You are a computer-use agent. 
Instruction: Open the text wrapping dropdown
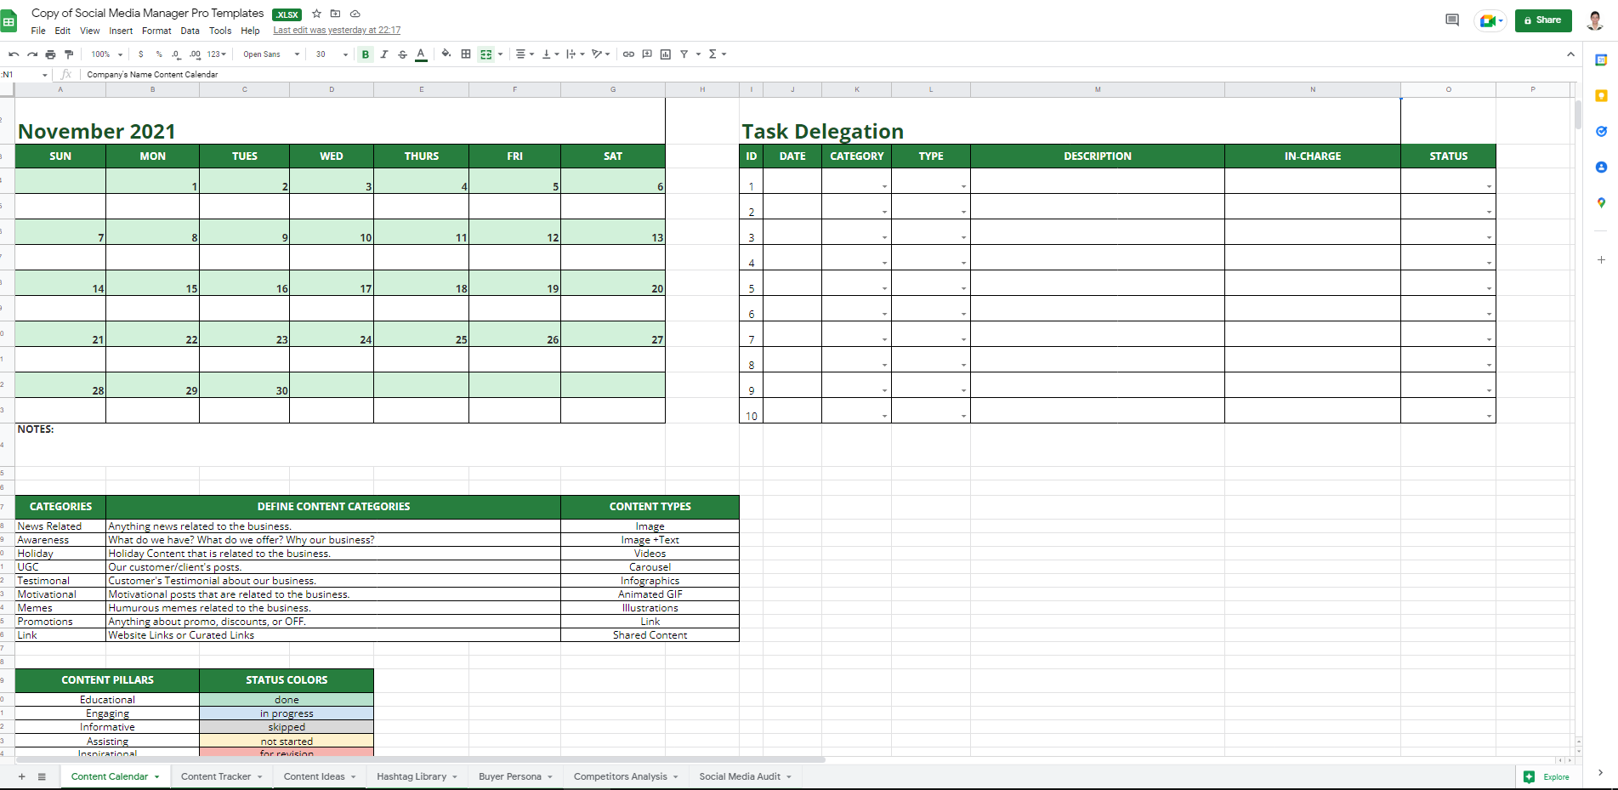tap(576, 54)
